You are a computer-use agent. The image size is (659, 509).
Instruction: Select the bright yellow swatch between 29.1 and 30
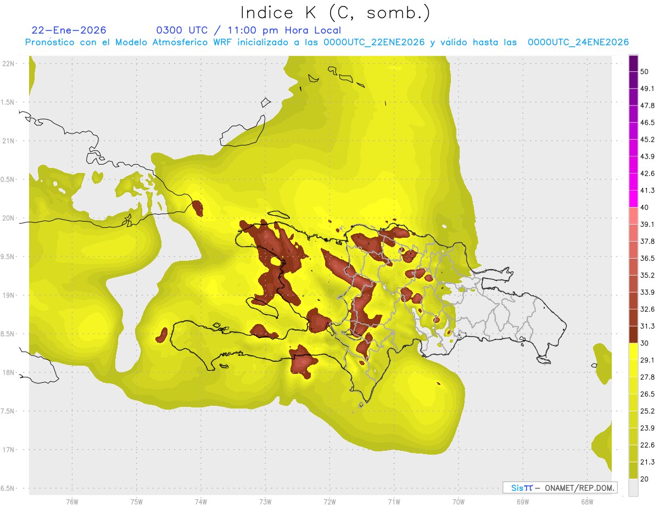point(633,351)
